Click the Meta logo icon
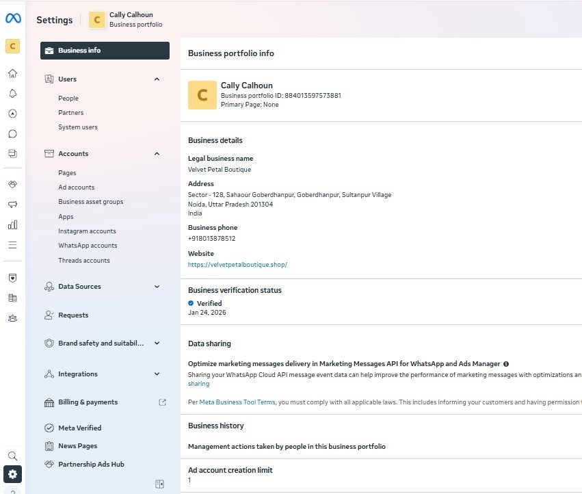This screenshot has height=494, width=582. pos(12,19)
